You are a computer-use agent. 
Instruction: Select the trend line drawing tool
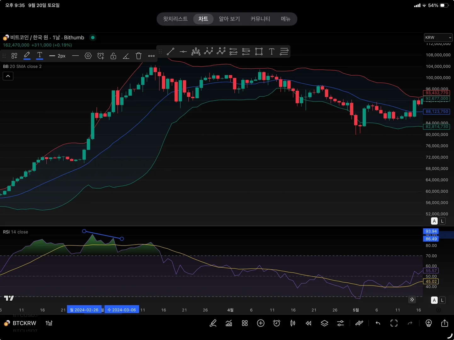pyautogui.click(x=170, y=52)
